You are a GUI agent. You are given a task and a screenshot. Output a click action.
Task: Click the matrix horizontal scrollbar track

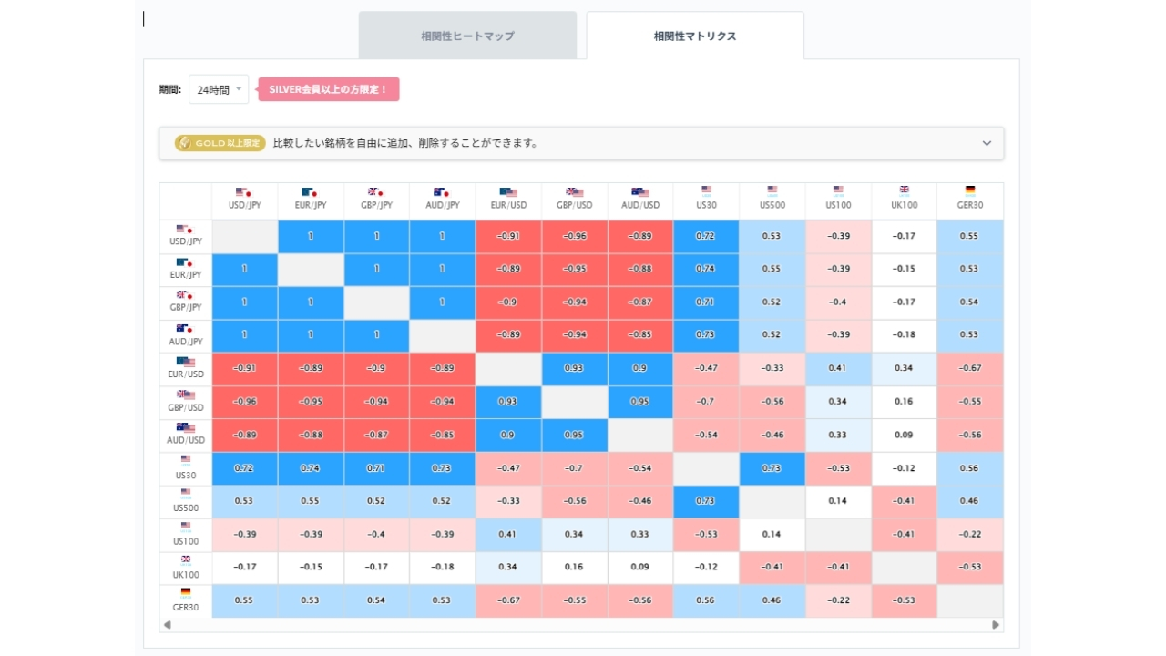click(581, 625)
